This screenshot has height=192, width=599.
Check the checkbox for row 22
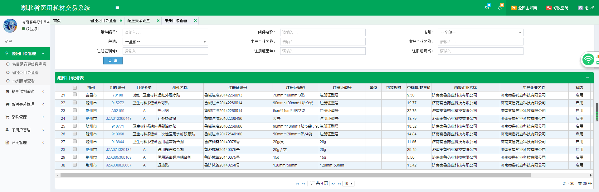point(75,102)
